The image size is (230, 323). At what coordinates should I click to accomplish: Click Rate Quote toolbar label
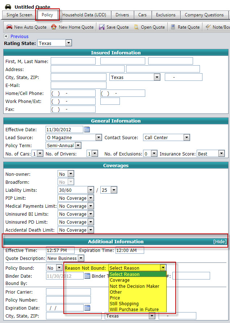coord(189,27)
